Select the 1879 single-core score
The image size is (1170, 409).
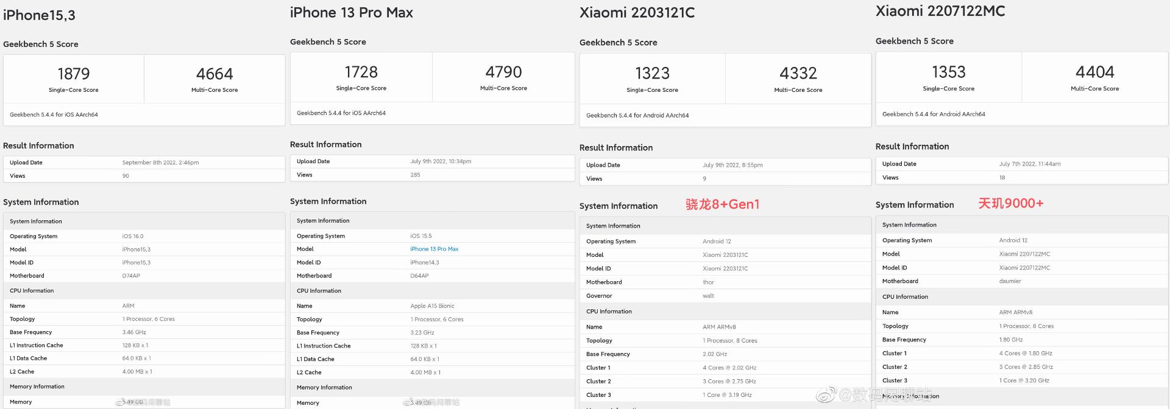(x=74, y=74)
